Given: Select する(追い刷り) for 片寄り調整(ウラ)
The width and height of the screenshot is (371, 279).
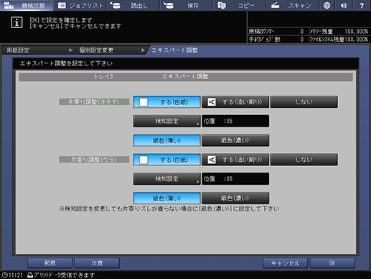Looking at the screenshot, I should [235, 160].
